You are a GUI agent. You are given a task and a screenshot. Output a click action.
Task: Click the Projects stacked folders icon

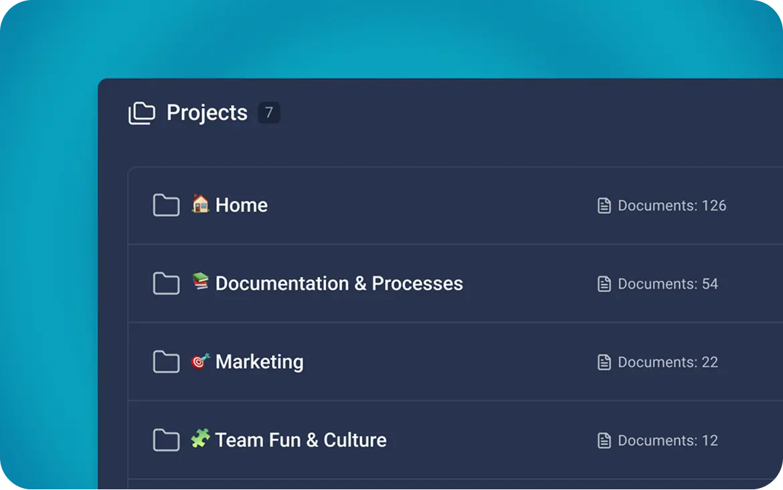click(141, 113)
